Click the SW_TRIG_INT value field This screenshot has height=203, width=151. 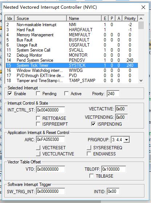50,191
